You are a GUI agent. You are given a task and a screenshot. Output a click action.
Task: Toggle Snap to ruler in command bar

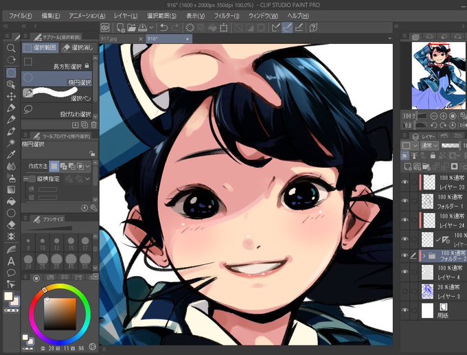coord(276,27)
